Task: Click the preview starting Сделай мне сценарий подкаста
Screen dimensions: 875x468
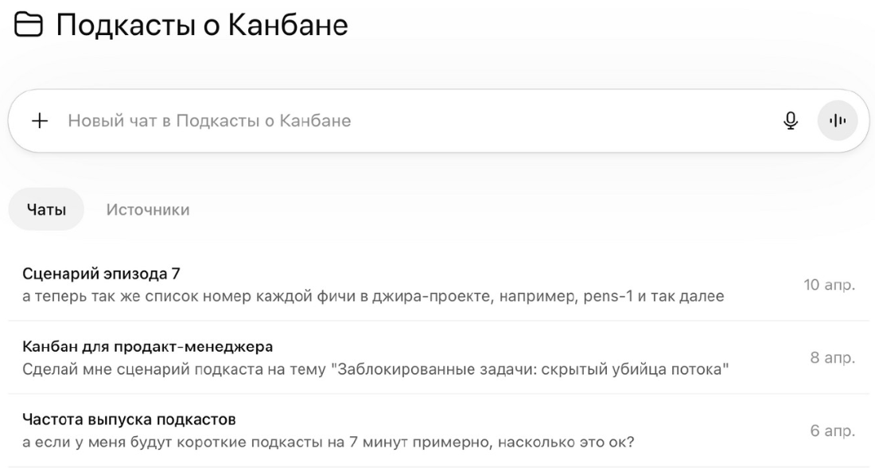Action: [x=375, y=369]
